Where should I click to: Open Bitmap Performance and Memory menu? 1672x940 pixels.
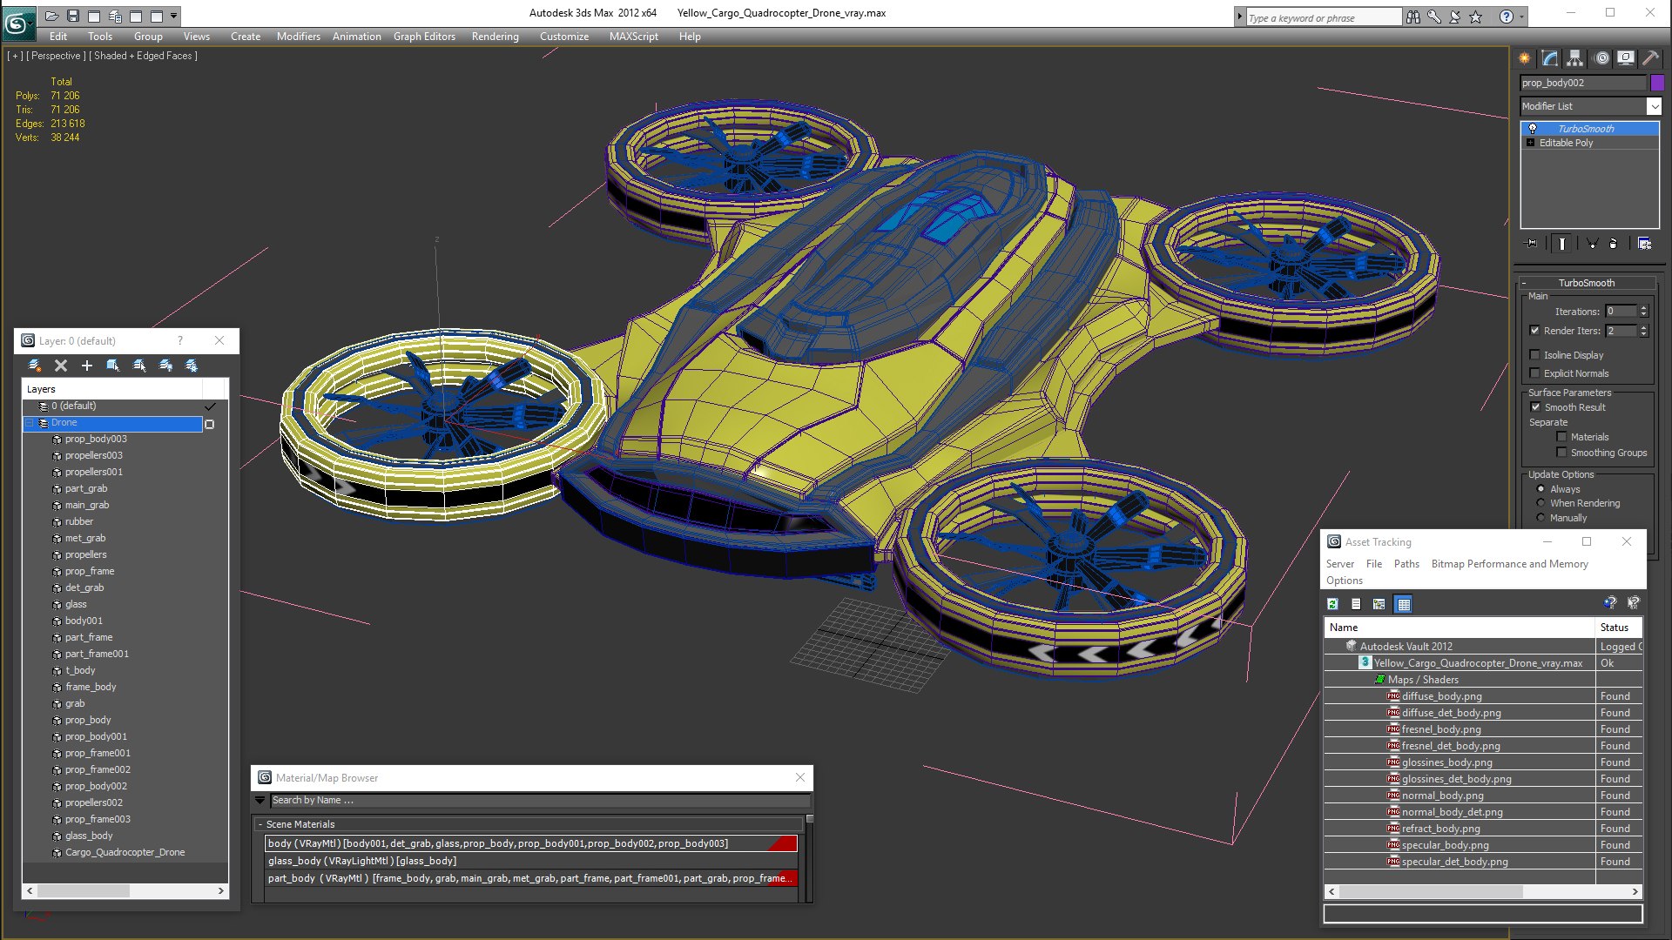pos(1509,564)
